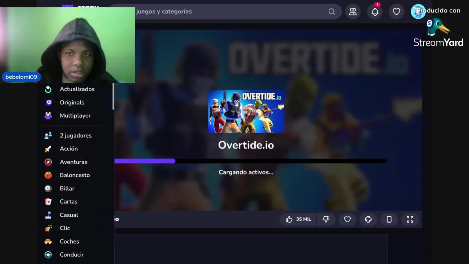Click the Conducir steering wheel icon
Screen dimensions: 469x264
[48, 255]
